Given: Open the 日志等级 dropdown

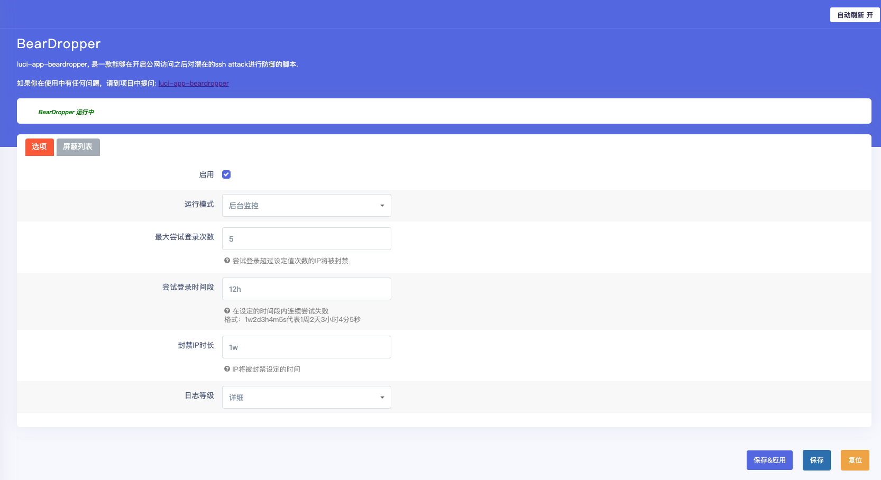Looking at the screenshot, I should pyautogui.click(x=307, y=397).
